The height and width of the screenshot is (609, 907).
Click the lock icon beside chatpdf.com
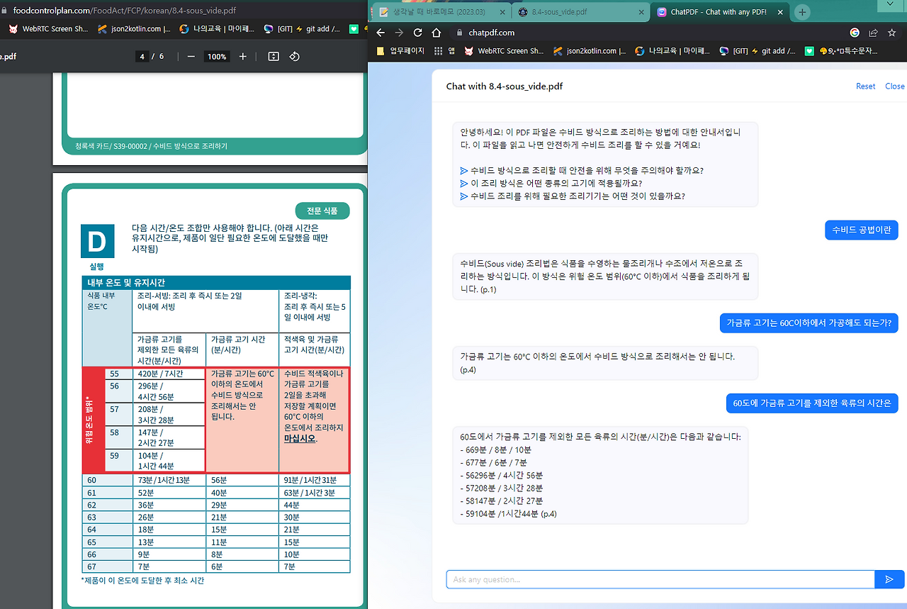point(458,33)
